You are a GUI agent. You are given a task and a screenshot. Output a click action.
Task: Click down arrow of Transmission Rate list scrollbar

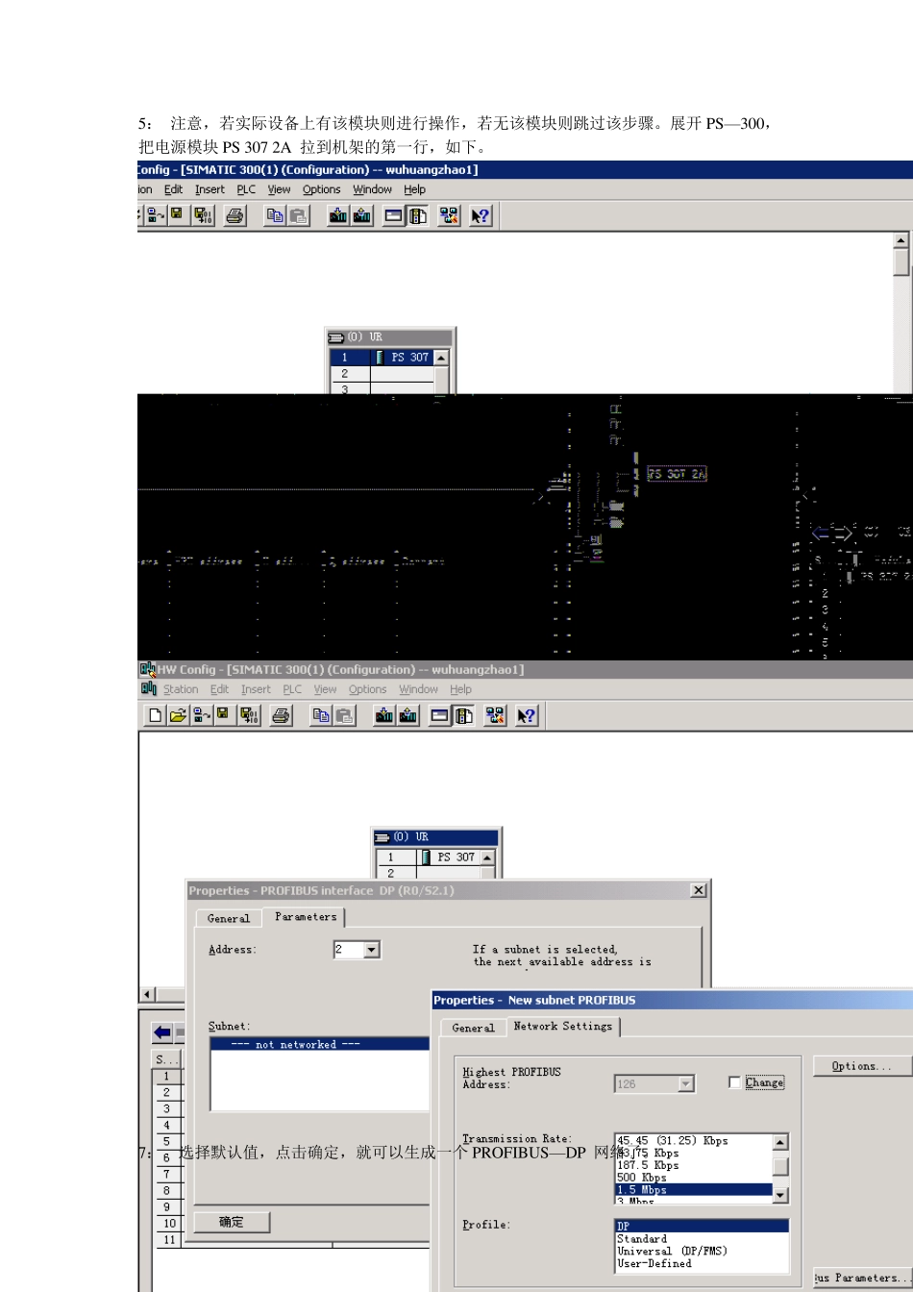coord(780,1195)
